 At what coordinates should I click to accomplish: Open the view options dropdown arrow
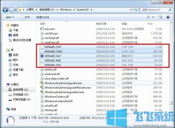(x=153, y=17)
